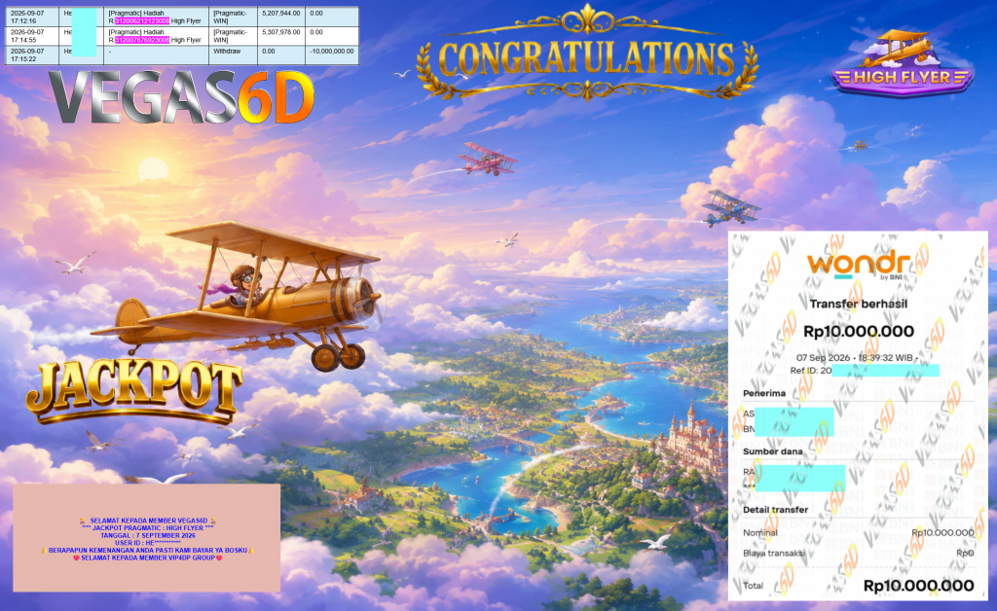This screenshot has height=611, width=997.
Task: Click the large golden biplane with pilot
Action: coord(239,296)
